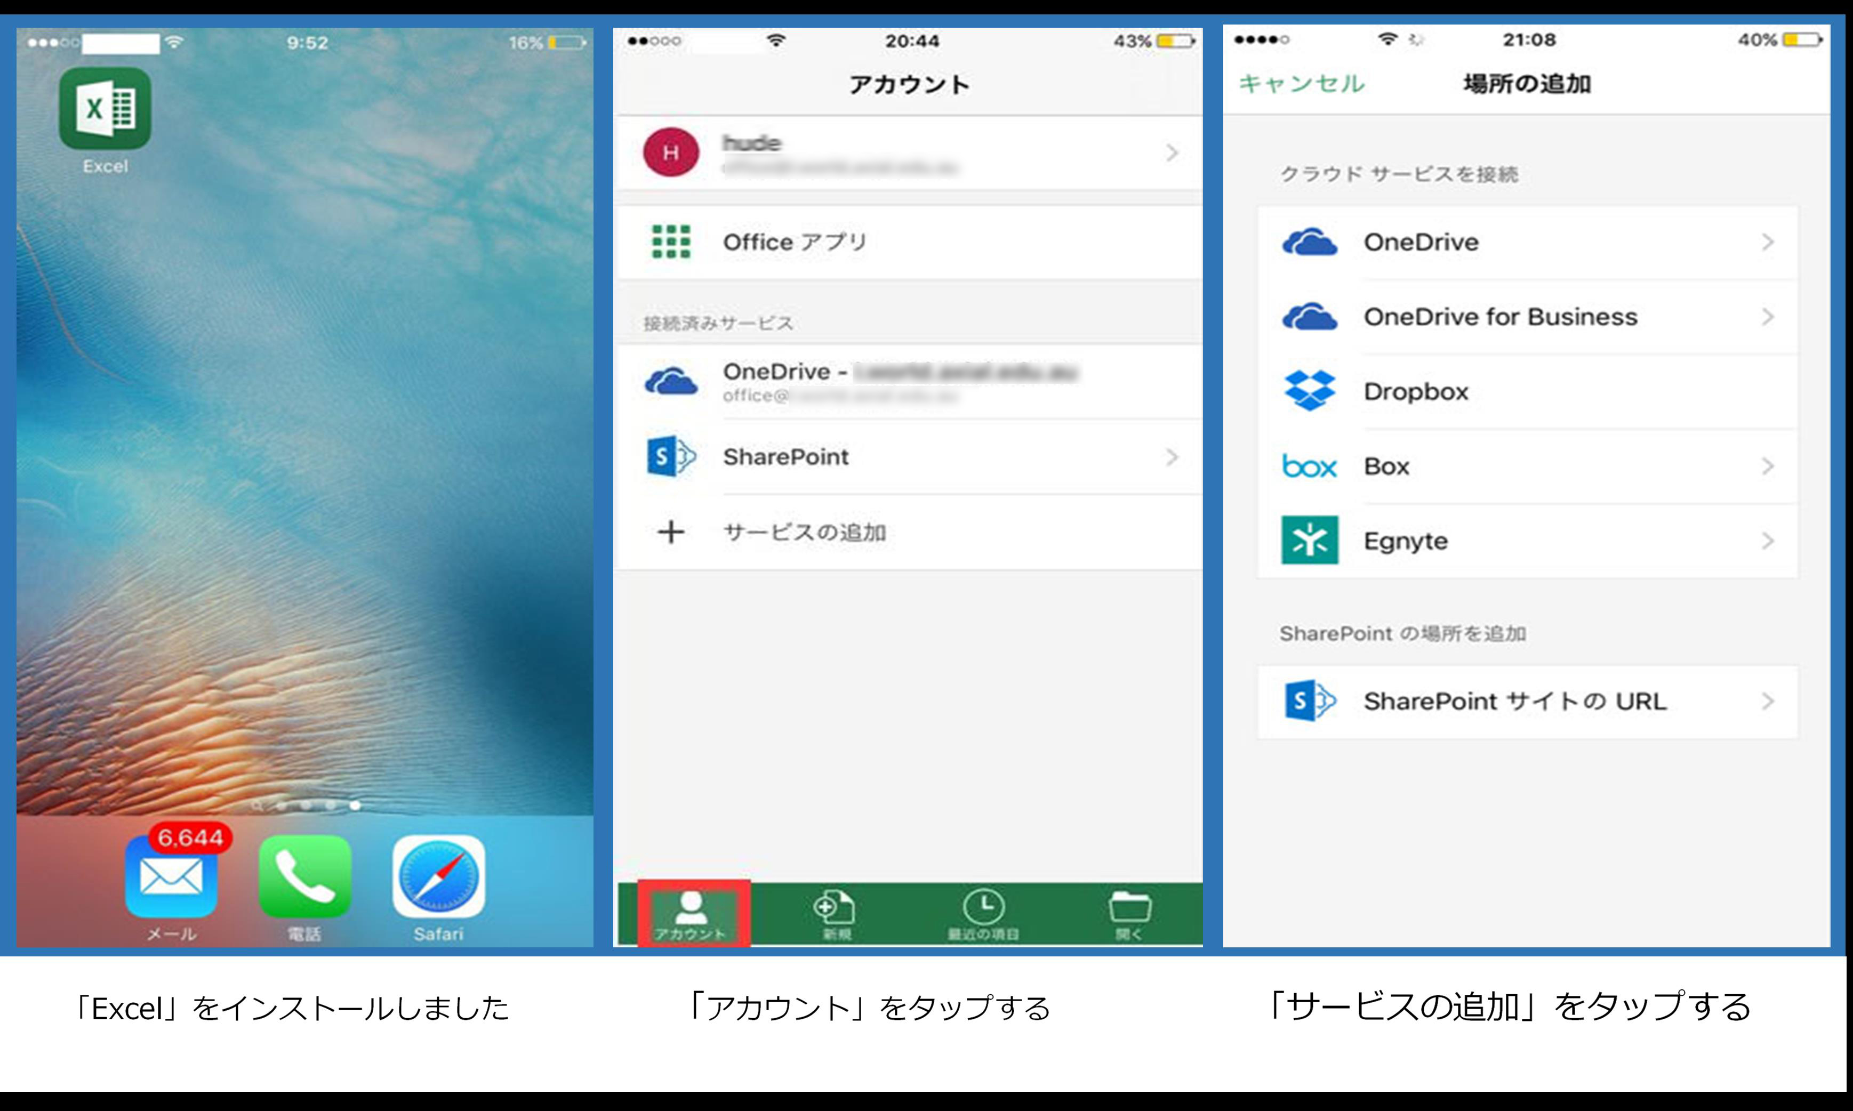This screenshot has width=1853, height=1111.
Task: Tap the Egnyte logo icon
Action: (1310, 540)
